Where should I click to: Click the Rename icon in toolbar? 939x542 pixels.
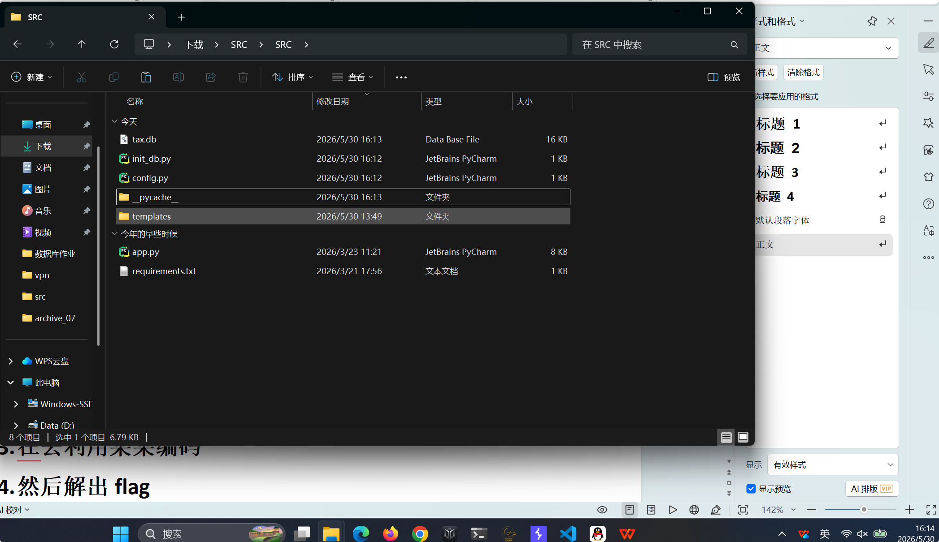(x=178, y=77)
